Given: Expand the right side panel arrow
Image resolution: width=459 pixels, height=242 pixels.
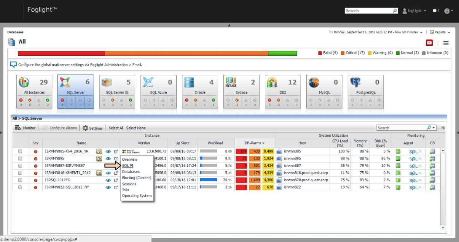Looking at the screenshot, I should click(x=457, y=132).
